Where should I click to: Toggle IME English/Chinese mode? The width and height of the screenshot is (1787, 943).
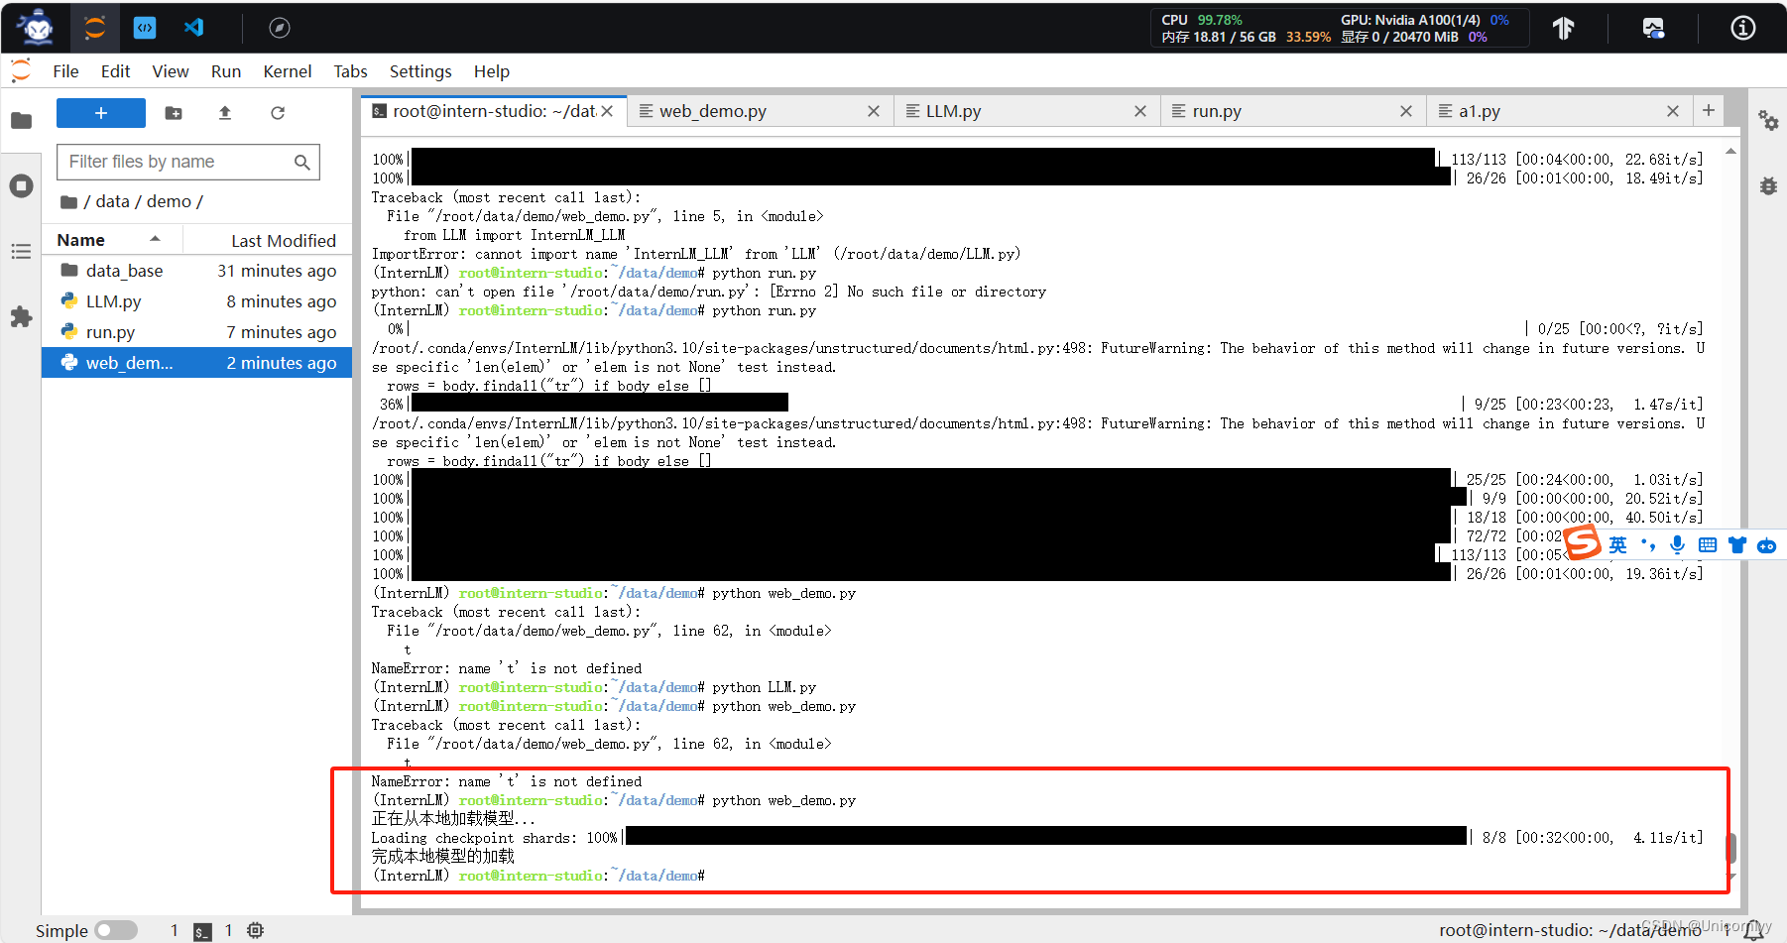(x=1617, y=544)
